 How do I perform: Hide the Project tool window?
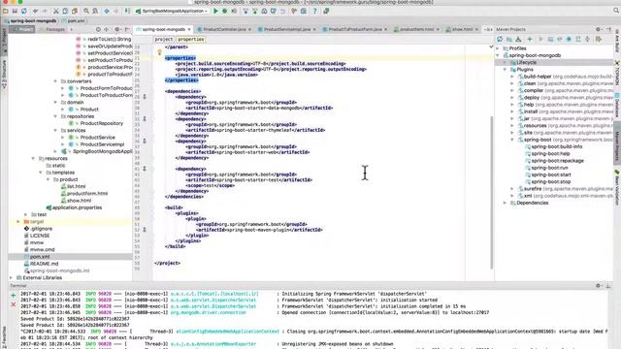pyautogui.click(x=127, y=29)
